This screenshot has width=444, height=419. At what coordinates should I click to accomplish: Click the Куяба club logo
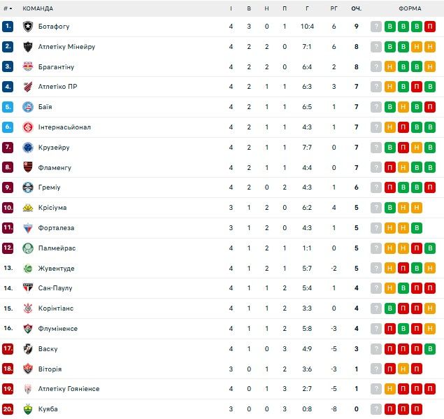[x=28, y=409]
